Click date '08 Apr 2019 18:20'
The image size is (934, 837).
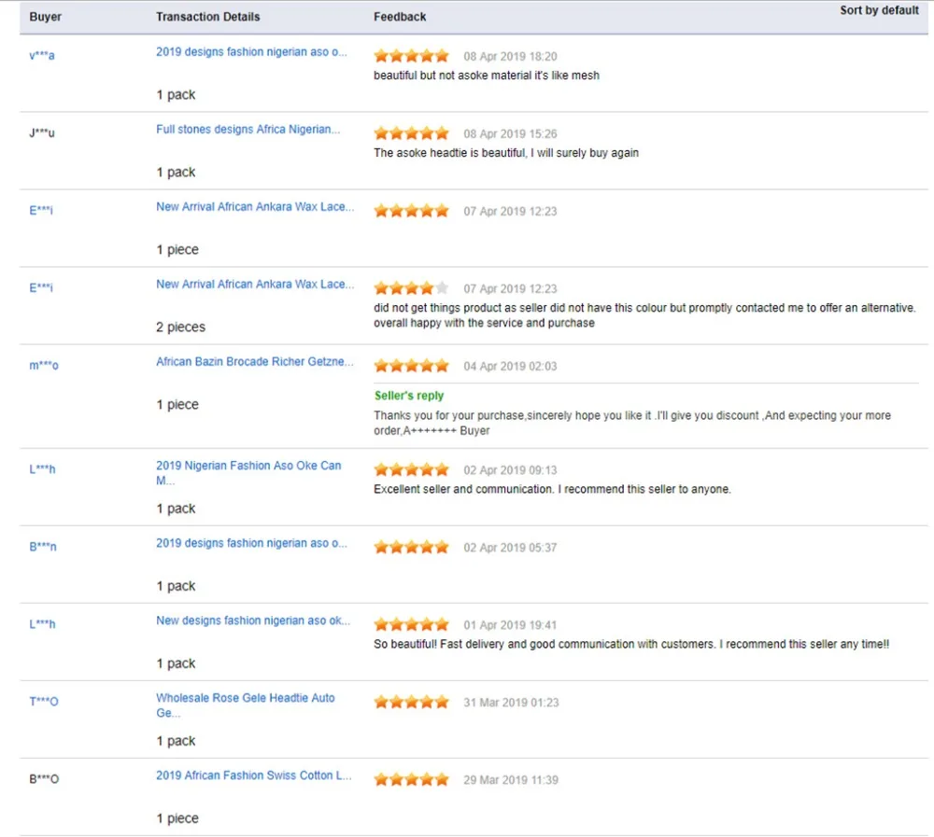(x=510, y=57)
